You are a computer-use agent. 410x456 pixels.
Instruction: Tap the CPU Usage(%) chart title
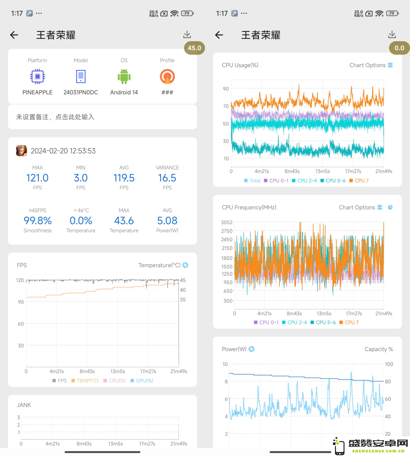[240, 65]
